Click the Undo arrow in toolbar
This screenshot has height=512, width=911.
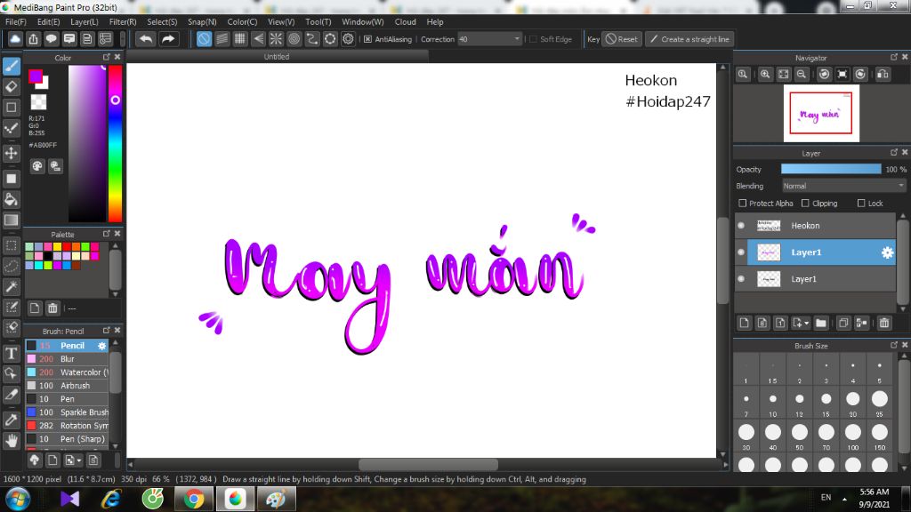point(146,39)
